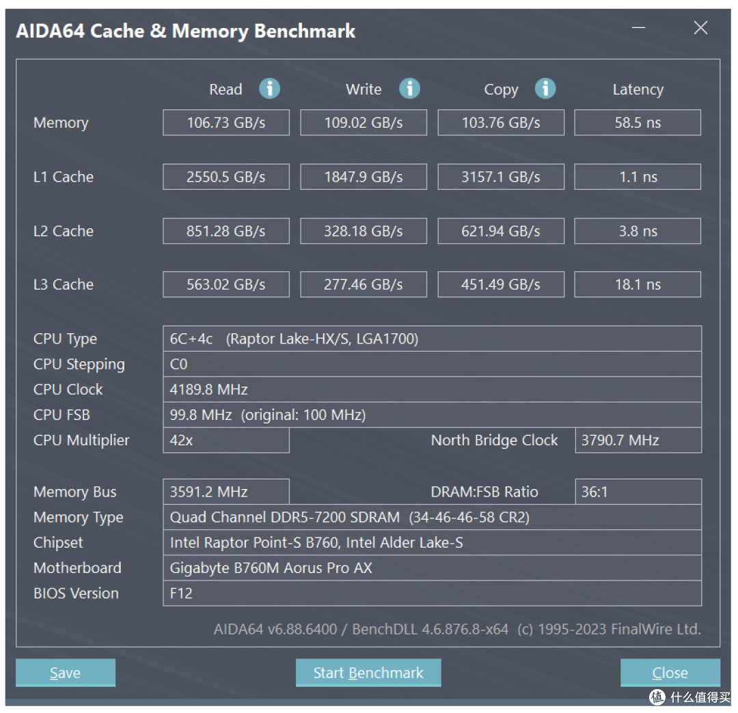Click Memory Type field DDR5-7200 SDRAM

[x=432, y=518]
